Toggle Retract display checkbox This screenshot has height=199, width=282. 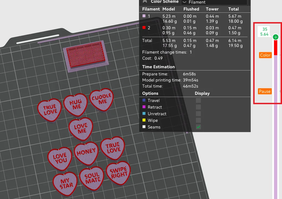(198, 107)
